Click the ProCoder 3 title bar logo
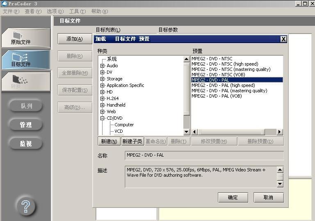The image size is (315, 221). tap(4, 3)
